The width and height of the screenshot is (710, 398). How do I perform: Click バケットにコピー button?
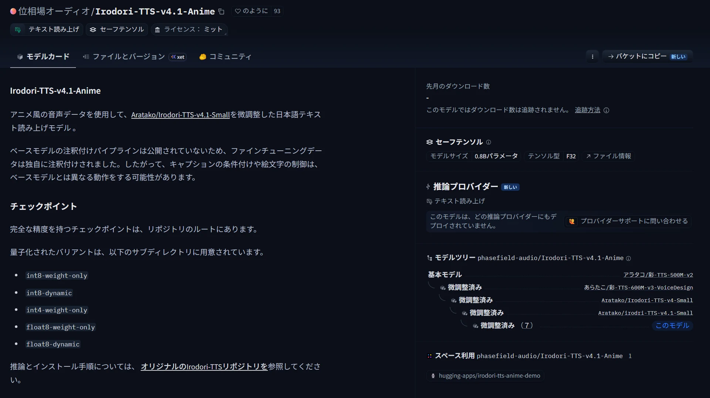coord(648,57)
